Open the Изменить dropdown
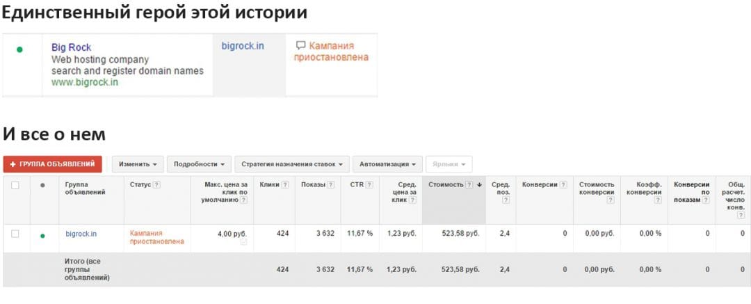This screenshot has width=751, height=304. tap(138, 164)
